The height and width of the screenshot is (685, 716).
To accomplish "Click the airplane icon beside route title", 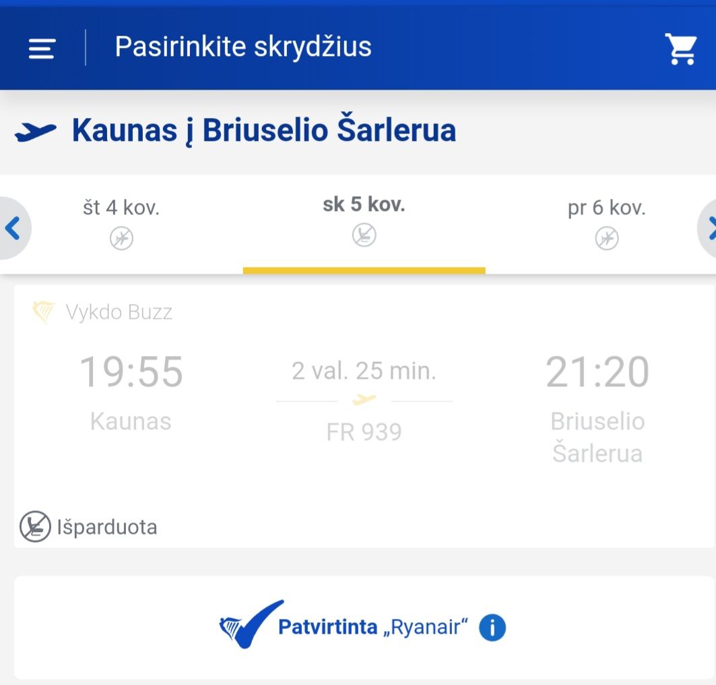I will point(35,131).
